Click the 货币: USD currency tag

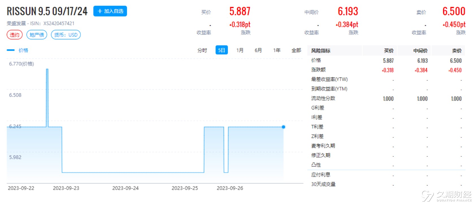click(x=66, y=35)
